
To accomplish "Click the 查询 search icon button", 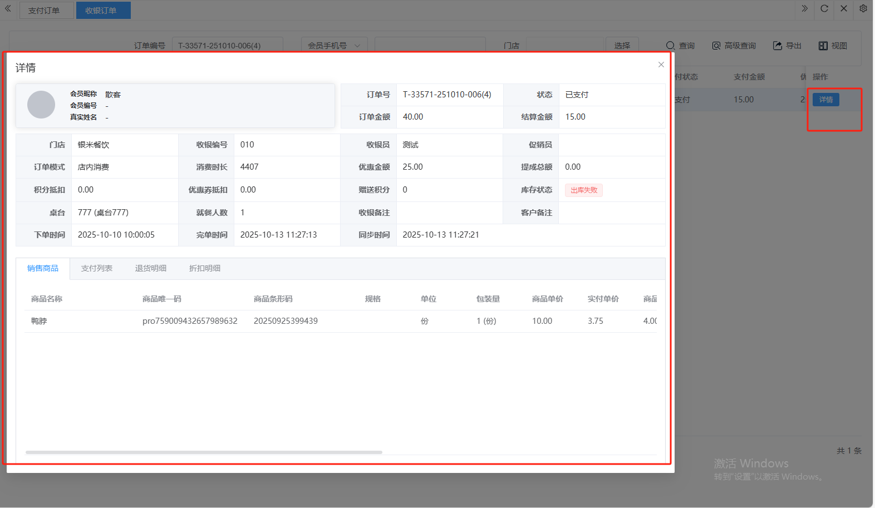I will tap(680, 46).
